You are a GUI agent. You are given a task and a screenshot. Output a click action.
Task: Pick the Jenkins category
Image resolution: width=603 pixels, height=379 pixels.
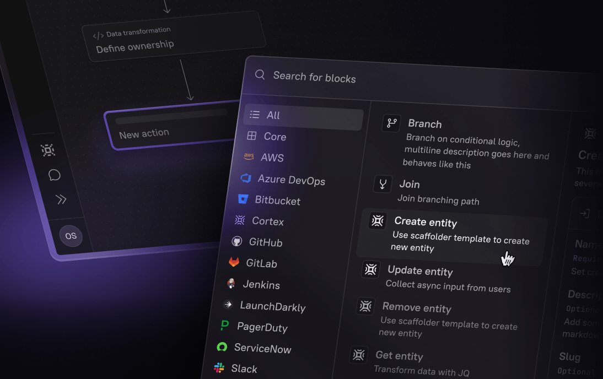[x=261, y=285]
